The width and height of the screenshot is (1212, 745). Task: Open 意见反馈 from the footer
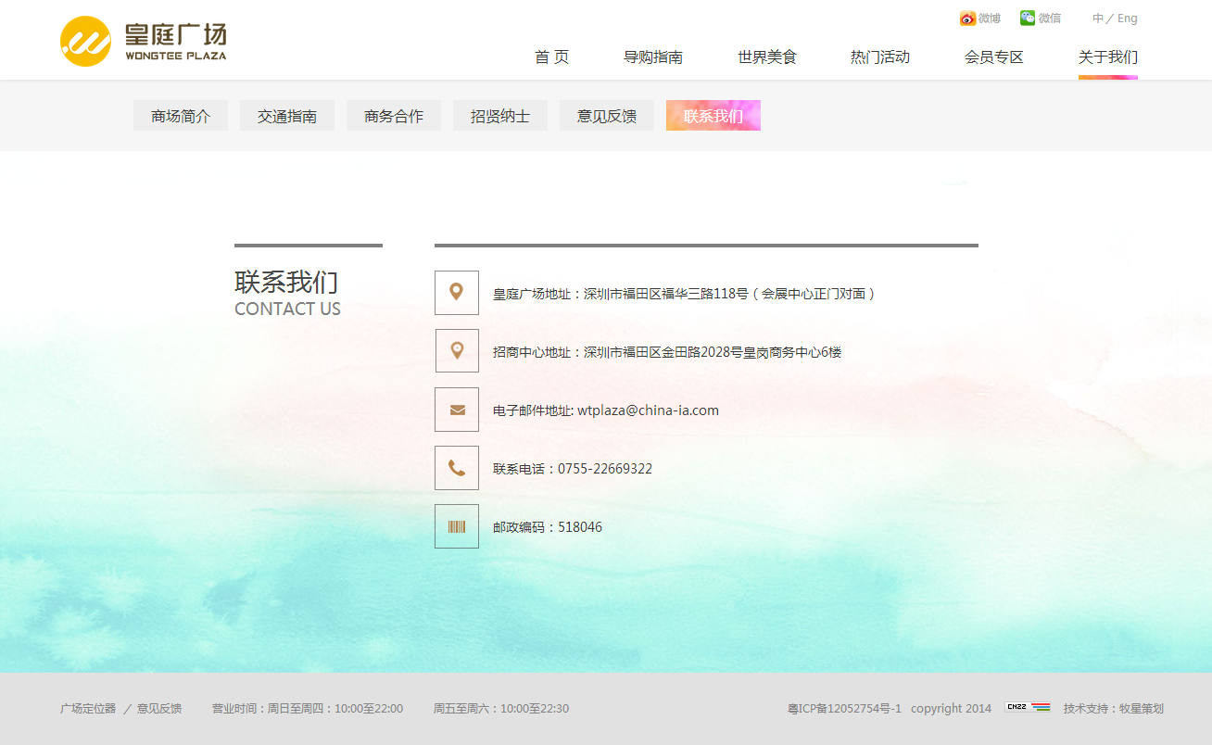tap(159, 707)
